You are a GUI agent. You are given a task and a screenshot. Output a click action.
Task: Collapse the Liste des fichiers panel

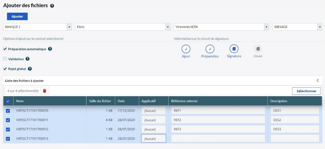(317, 80)
